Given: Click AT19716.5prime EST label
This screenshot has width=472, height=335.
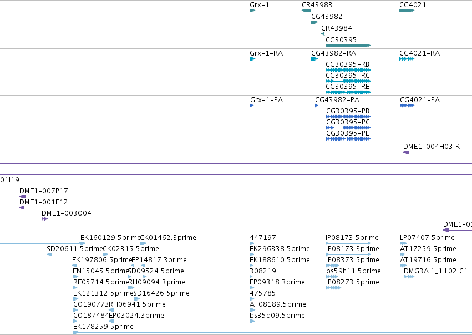Looking at the screenshot, I should click(x=428, y=260).
